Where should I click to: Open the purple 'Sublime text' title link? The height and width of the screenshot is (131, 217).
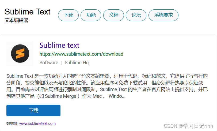coord(59,45)
